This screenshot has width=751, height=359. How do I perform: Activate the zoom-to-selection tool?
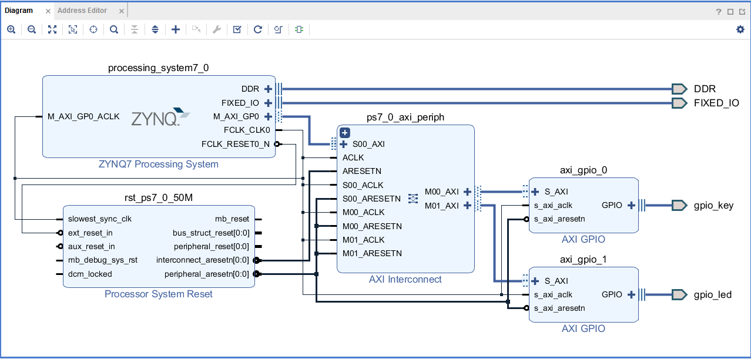pos(73,29)
